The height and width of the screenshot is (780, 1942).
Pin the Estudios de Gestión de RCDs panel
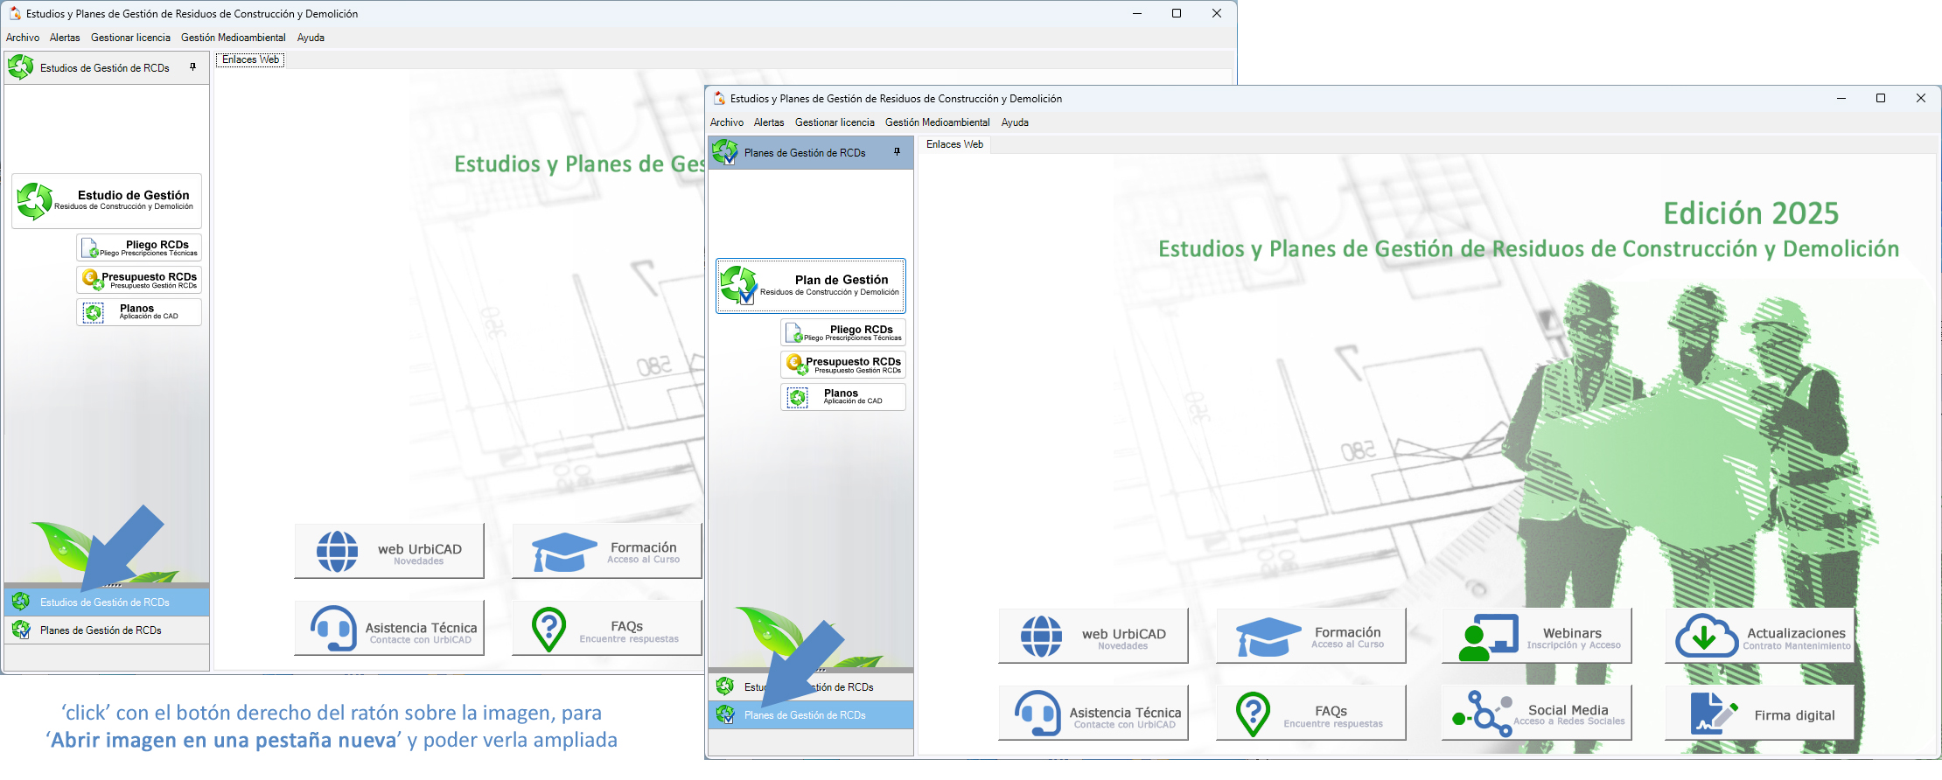point(192,67)
